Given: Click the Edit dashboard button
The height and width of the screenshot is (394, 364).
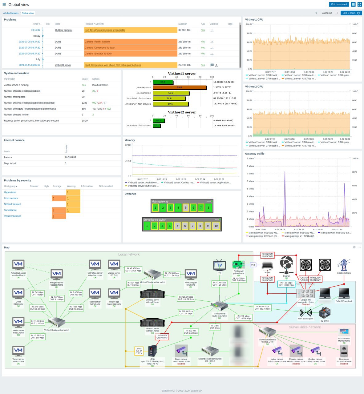Looking at the screenshot, I should tap(339, 4).
